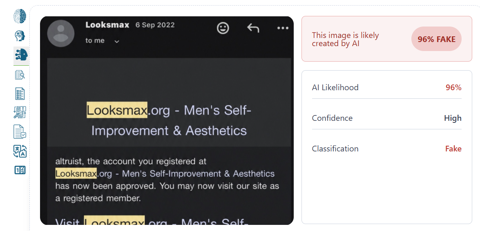Select the active AI face detector icon
Image resolution: width=480 pixels, height=231 pixels.
coord(21,56)
